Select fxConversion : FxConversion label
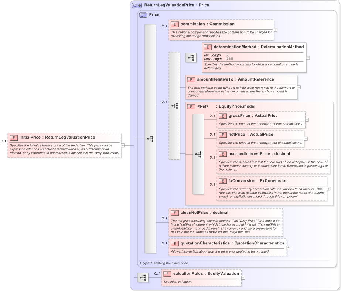The width and height of the screenshot is (341, 291). (x=258, y=181)
